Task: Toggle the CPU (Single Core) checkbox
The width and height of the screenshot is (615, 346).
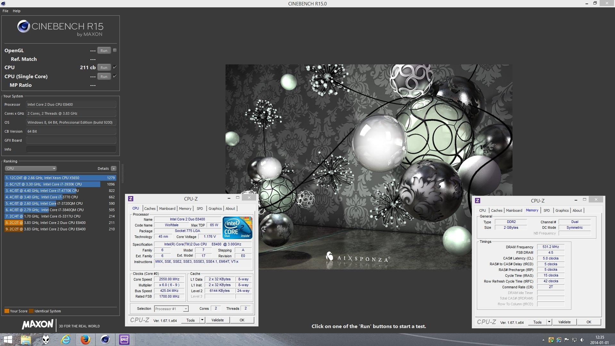Action: click(x=115, y=76)
